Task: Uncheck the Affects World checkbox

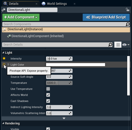Action: [x=48, y=95]
